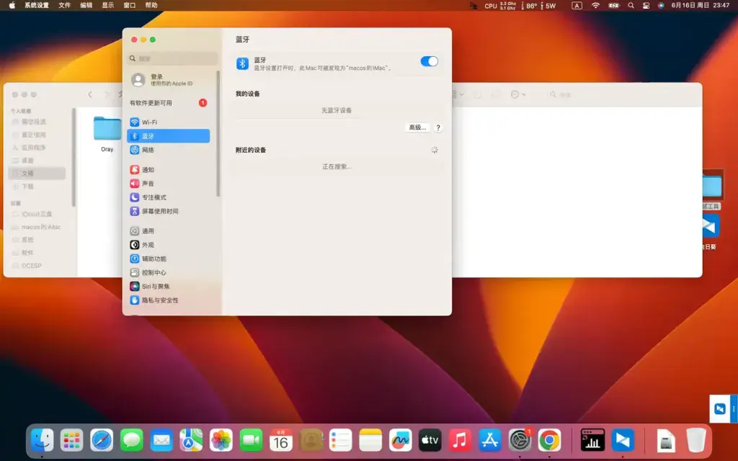This screenshot has width=738, height=461.
Task: Open Notes app in Dock
Action: [x=370, y=440]
